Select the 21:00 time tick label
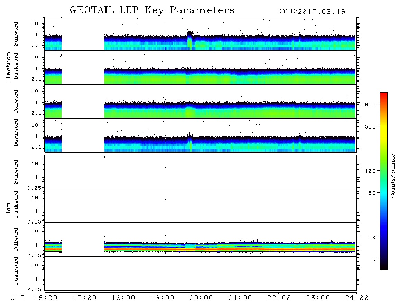 [x=240, y=298]
